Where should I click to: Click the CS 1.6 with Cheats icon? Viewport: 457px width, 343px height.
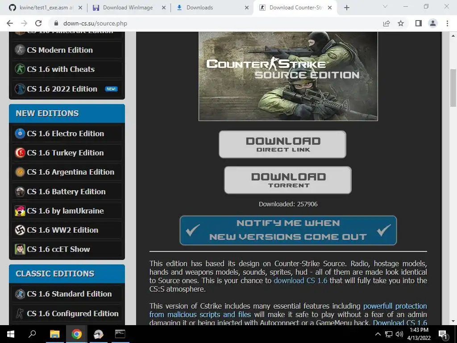(20, 69)
